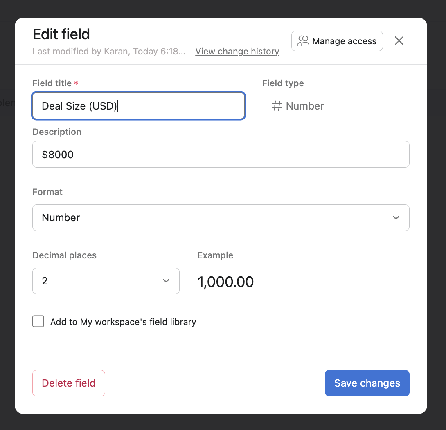Open Manage access settings
The height and width of the screenshot is (430, 446).
[x=337, y=40]
